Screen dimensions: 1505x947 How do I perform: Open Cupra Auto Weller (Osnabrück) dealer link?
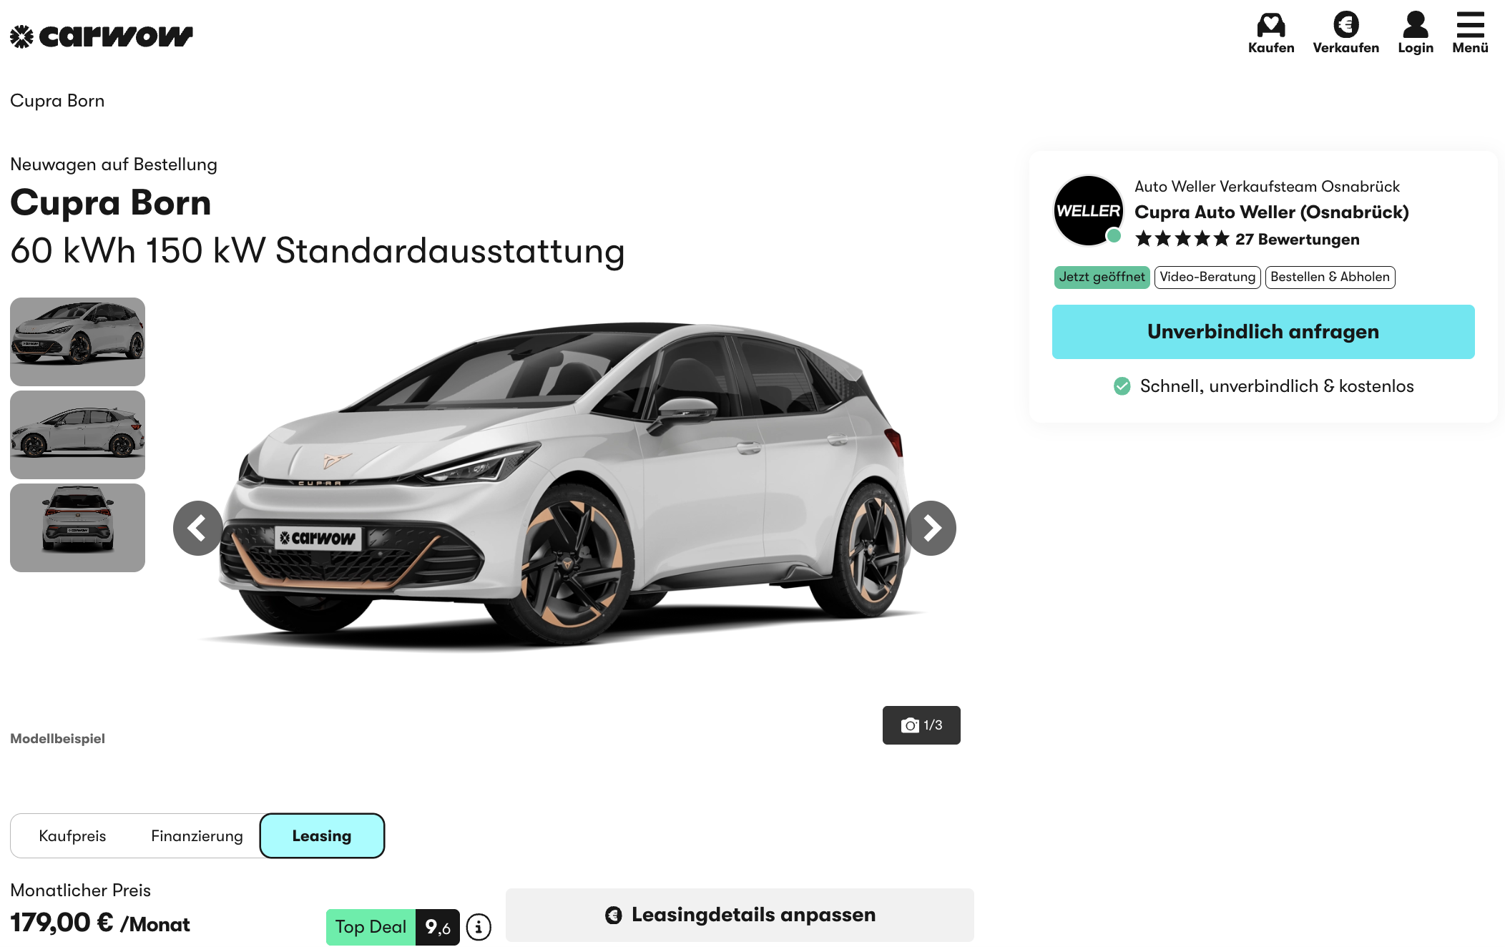pos(1271,212)
